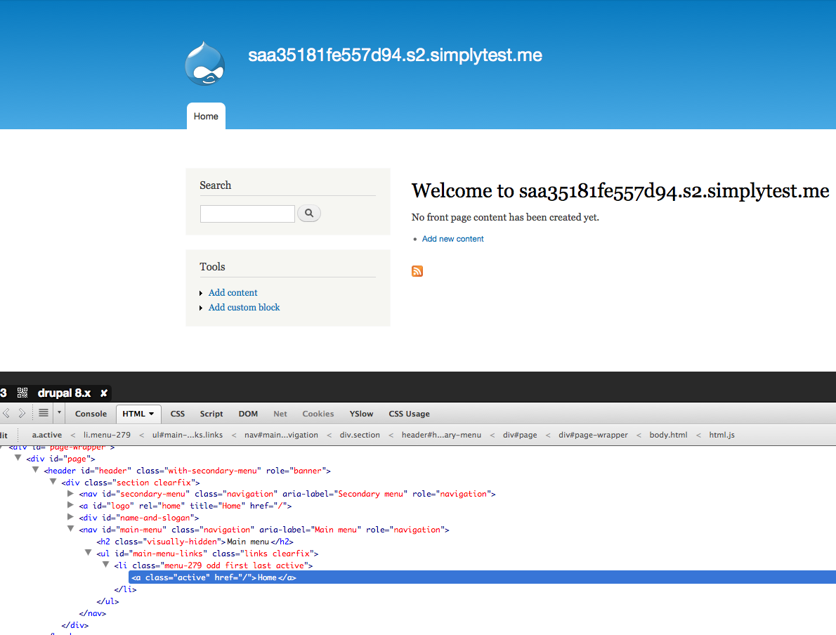Open the caret menu beside the panel list icon
The height and width of the screenshot is (635, 836).
tap(58, 414)
